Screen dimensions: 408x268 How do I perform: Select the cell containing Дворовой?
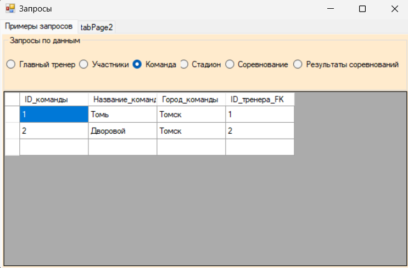point(122,130)
